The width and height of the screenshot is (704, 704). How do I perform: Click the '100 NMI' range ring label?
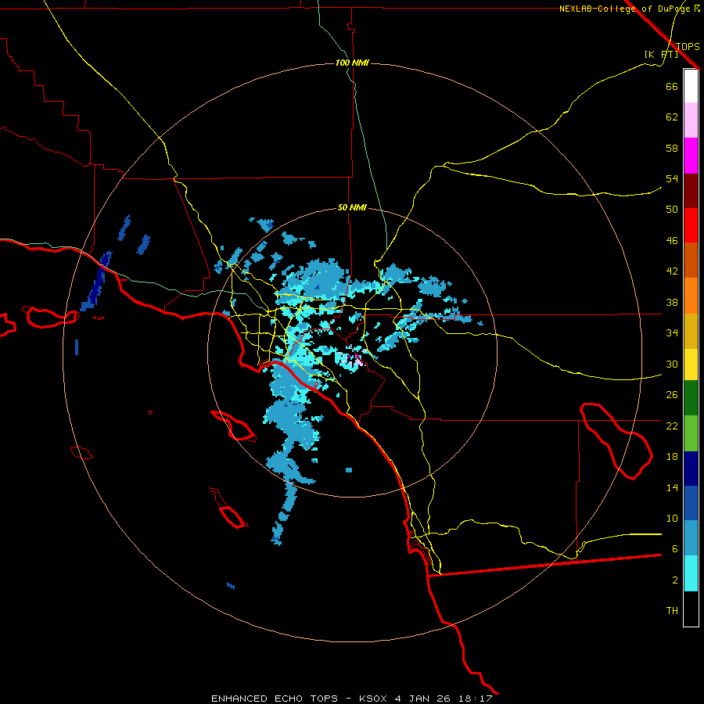click(x=352, y=63)
